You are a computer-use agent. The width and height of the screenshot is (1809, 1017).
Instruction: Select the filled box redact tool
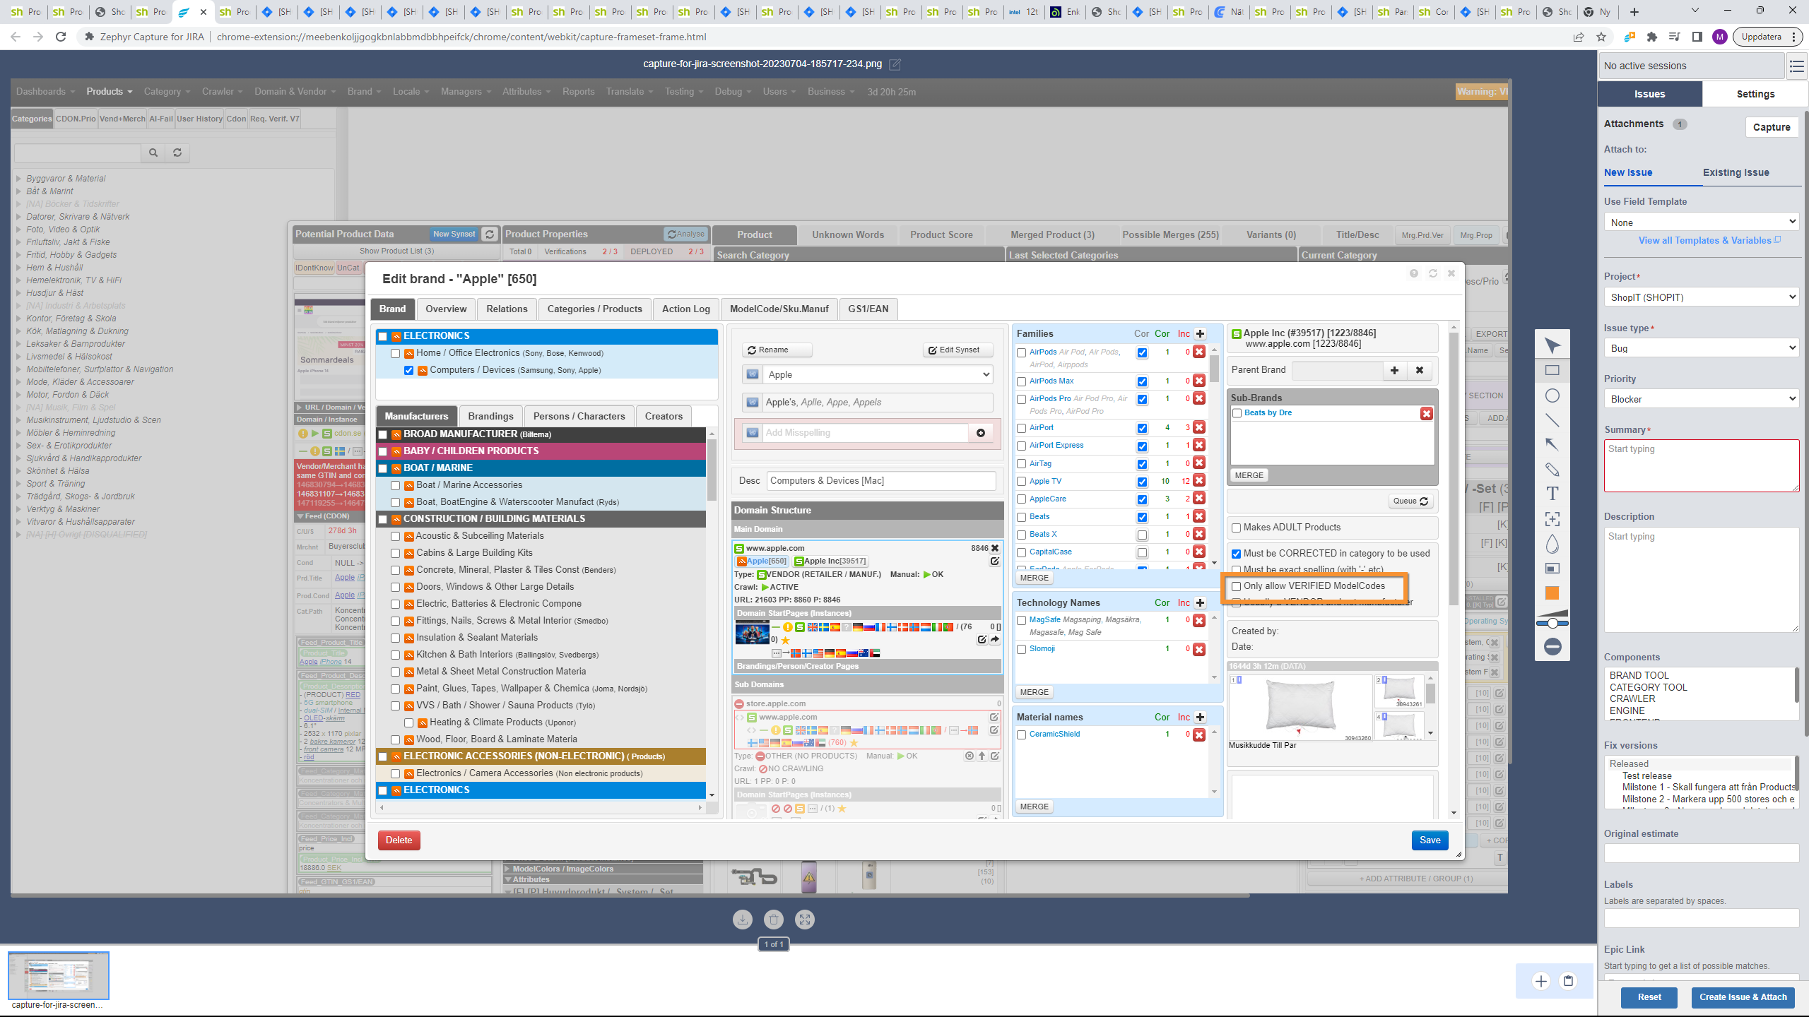click(1552, 569)
